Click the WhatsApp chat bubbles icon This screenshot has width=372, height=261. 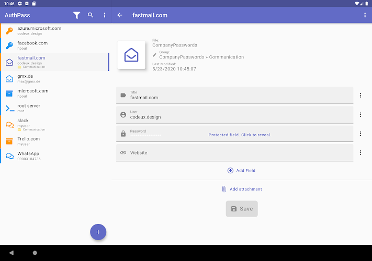[10, 156]
